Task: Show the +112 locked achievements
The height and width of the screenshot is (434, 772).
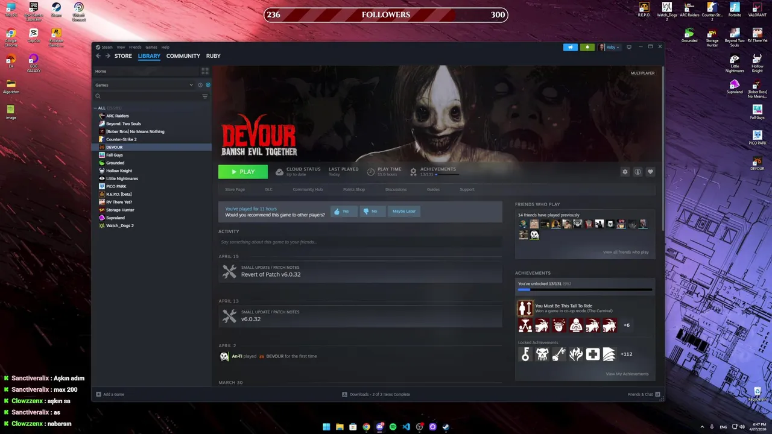Action: coord(626,354)
